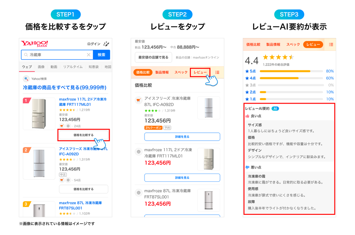Click the 最安値の店舗で見る button
355x235 pixels.
153,57
